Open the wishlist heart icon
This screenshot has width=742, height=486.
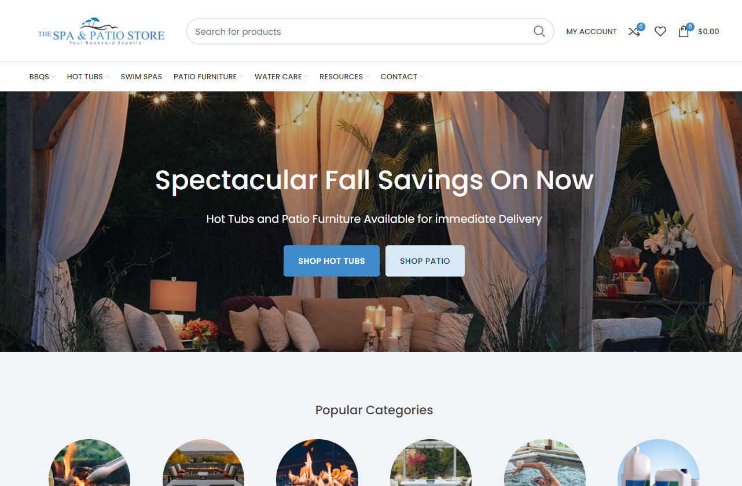pos(660,32)
